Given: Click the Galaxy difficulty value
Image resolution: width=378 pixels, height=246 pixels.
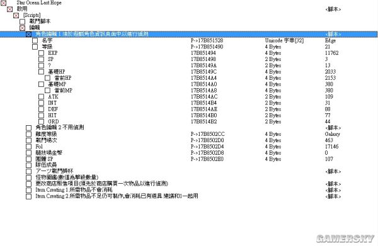Looking at the screenshot, I should tap(332, 134).
